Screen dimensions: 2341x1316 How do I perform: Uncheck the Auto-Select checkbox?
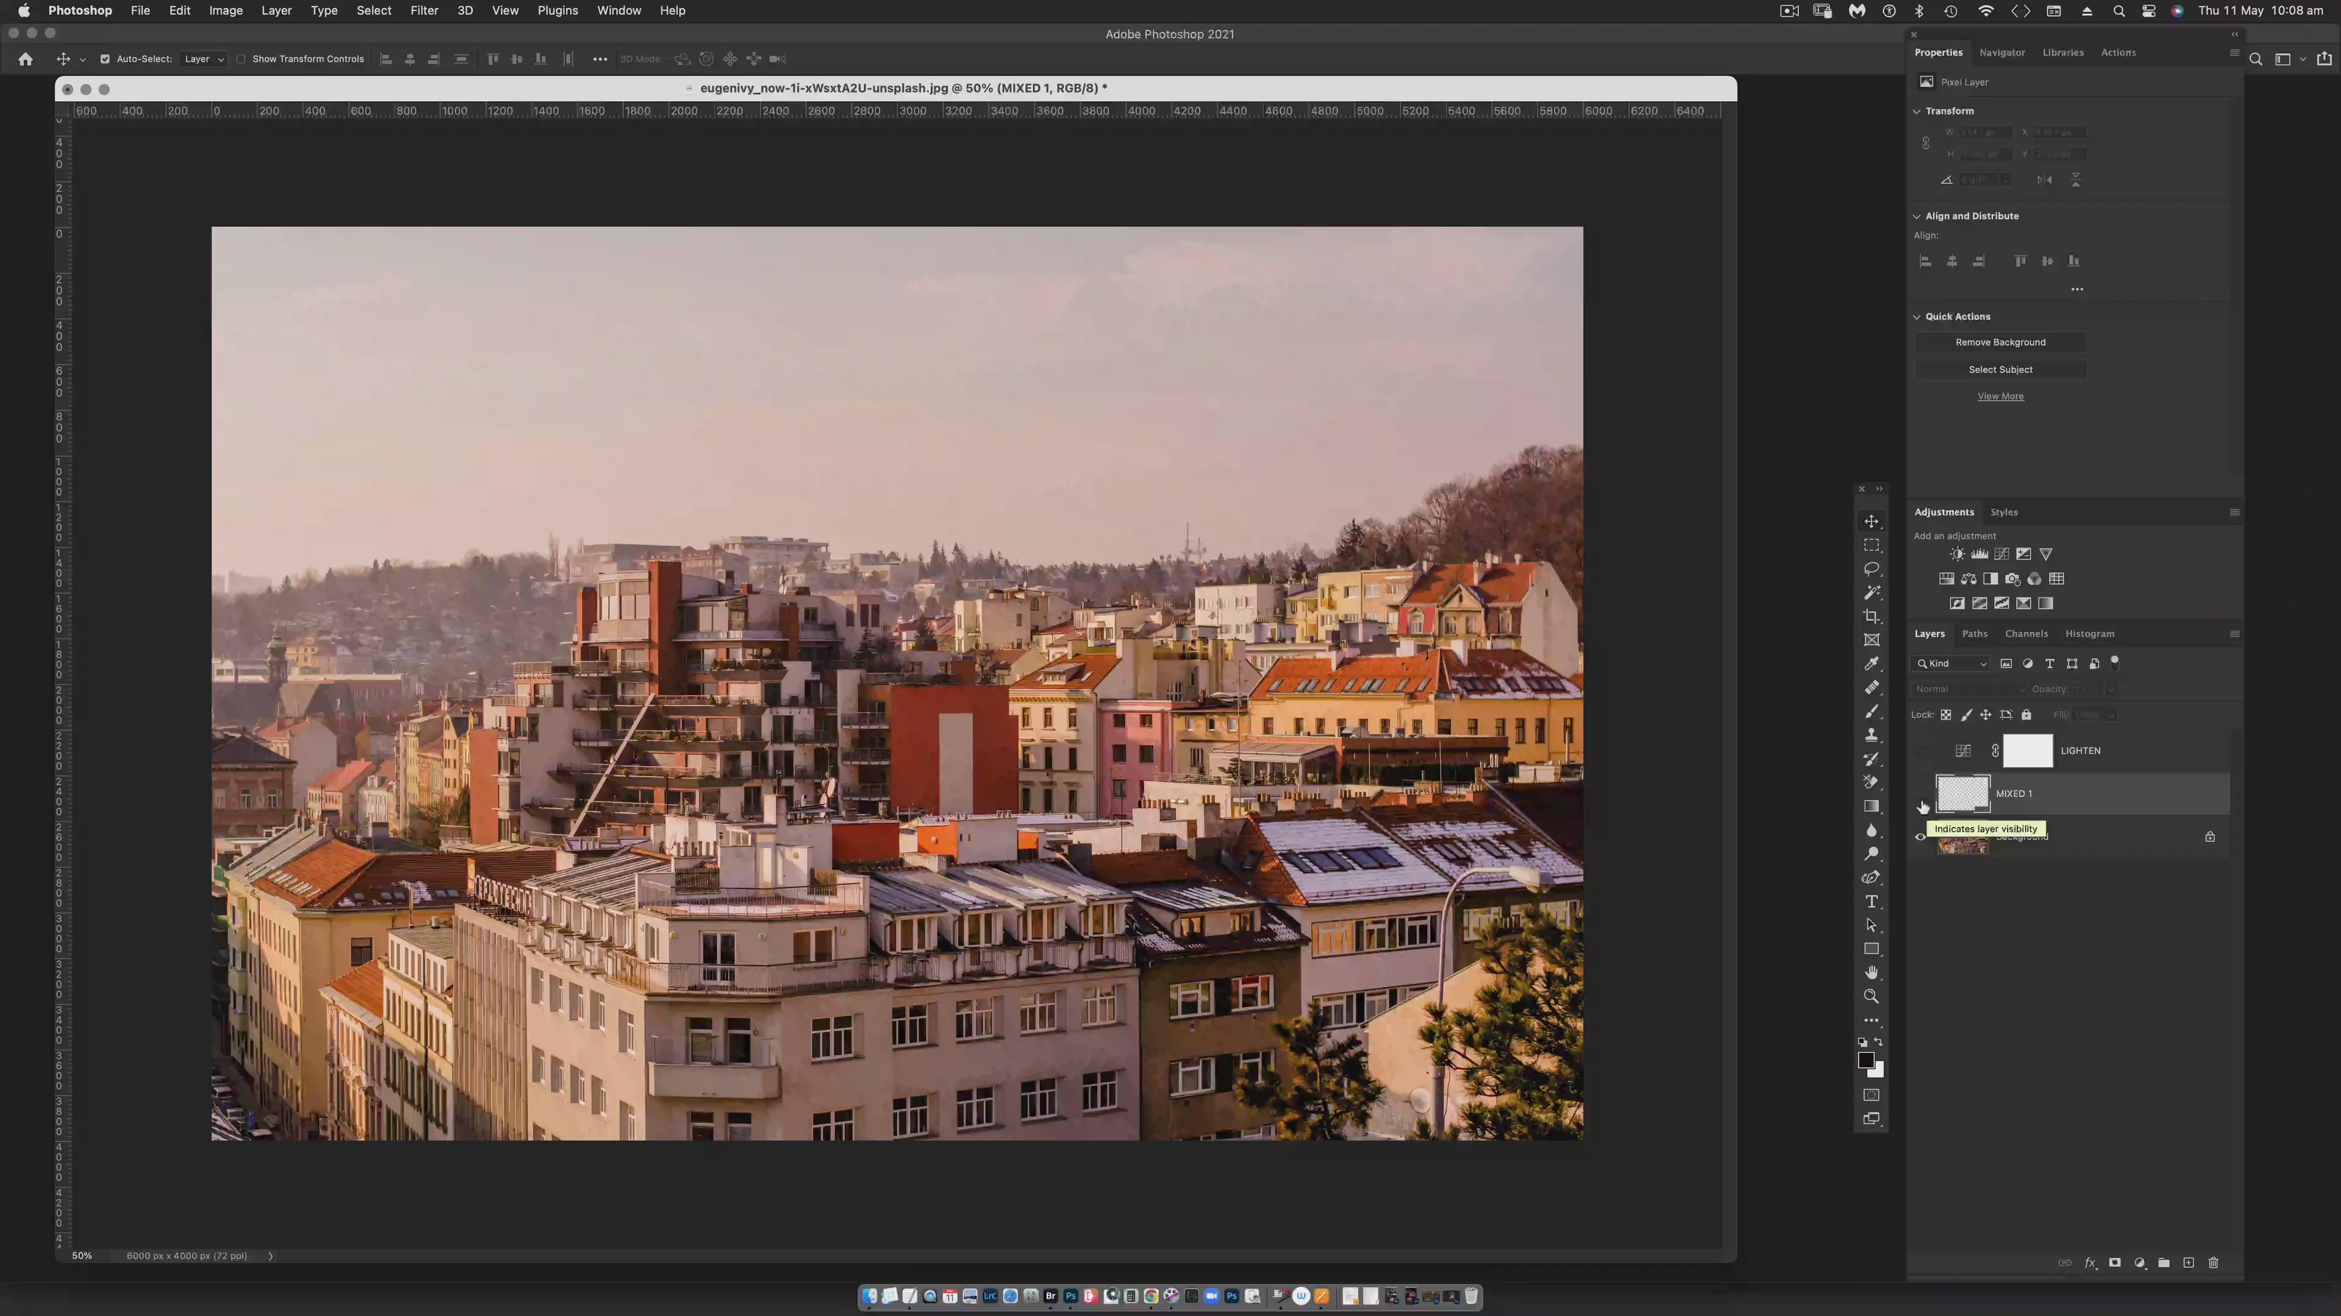pyautogui.click(x=104, y=59)
